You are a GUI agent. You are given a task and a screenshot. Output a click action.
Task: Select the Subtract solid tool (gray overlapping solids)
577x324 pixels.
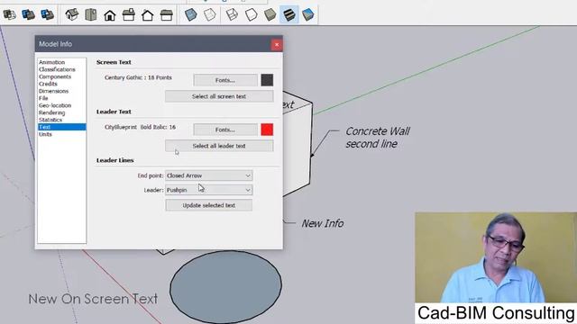[9, 14]
